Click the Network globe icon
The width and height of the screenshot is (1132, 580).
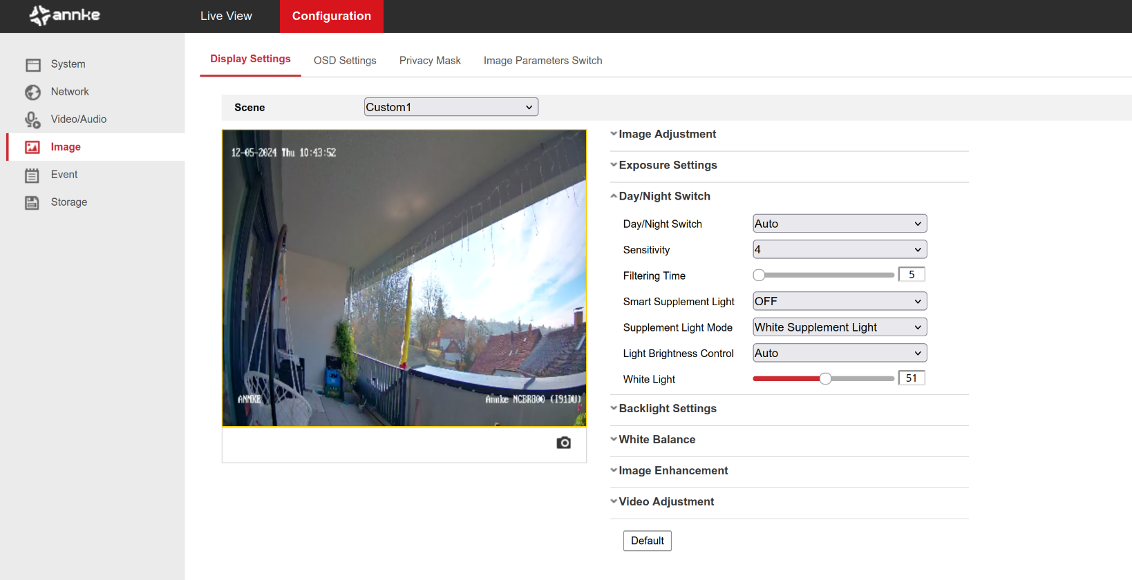tap(32, 92)
